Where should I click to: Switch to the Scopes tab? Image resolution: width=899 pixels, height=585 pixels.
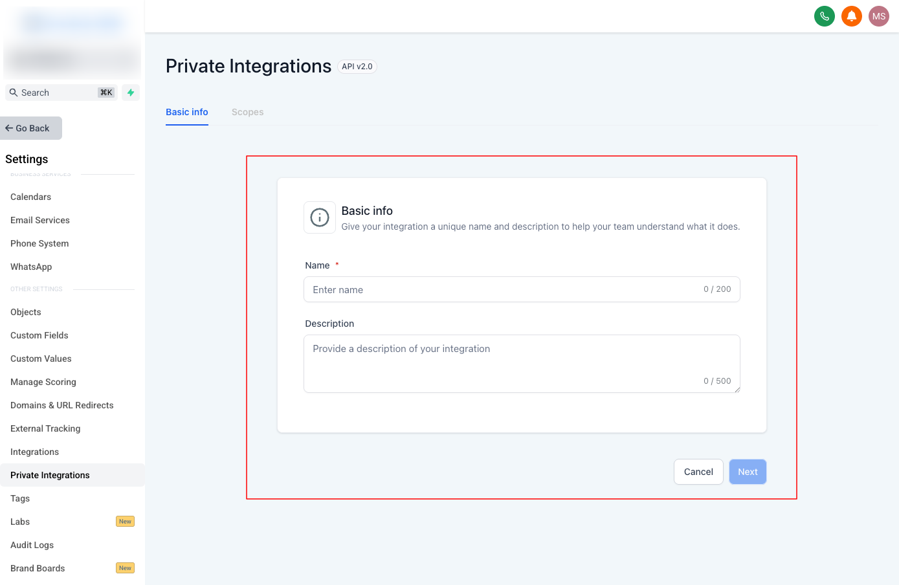[247, 112]
